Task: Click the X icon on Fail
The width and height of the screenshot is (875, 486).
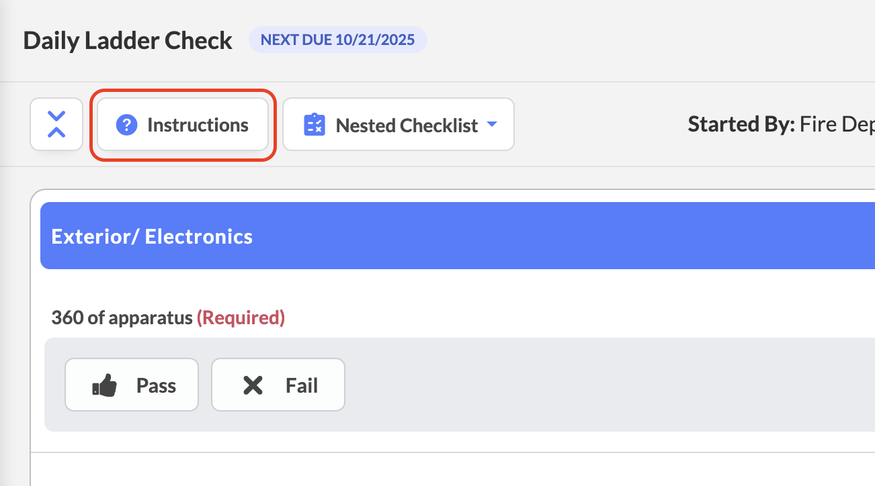Action: (x=253, y=385)
